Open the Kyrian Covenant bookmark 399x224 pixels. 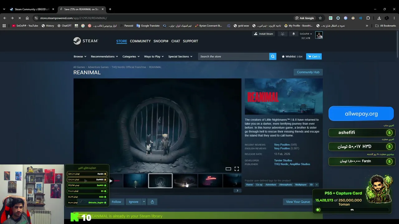pyautogui.click(x=208, y=26)
